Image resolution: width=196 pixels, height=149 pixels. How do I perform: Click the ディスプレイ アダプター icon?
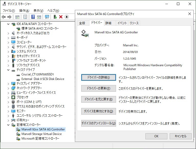pyautogui.click(x=13, y=84)
